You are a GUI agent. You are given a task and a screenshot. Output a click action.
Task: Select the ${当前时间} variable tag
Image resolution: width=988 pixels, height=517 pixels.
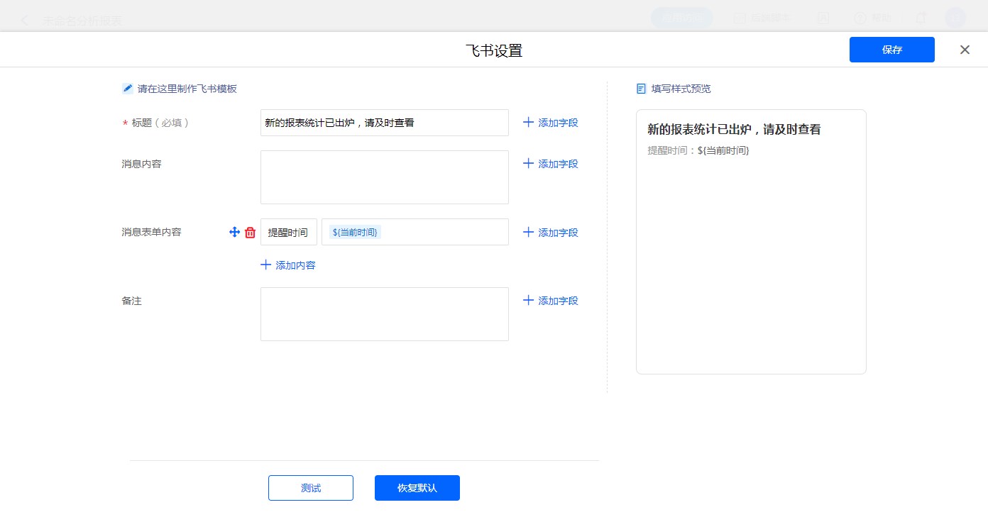point(355,233)
